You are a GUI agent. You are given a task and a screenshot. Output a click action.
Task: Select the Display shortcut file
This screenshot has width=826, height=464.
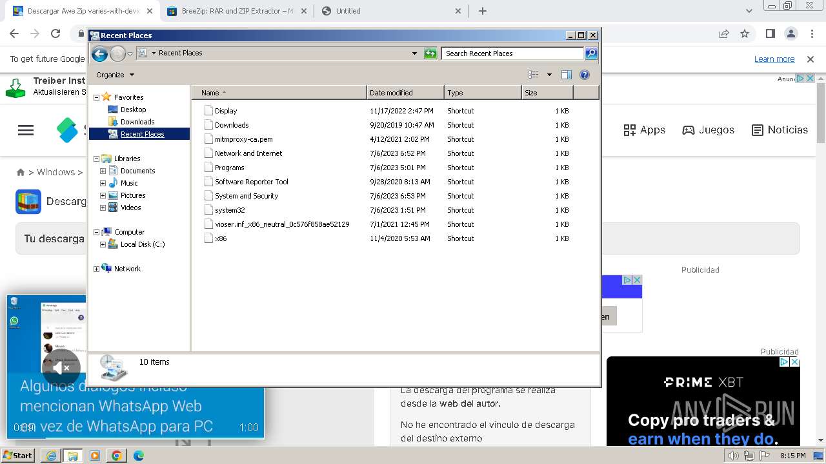(226, 111)
